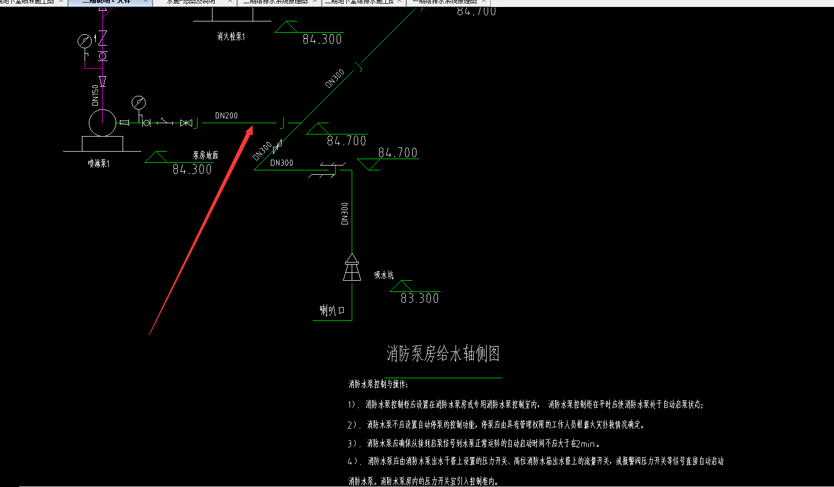Viewport: 834px width, 487px height.
Task: Select the green elevation triangle beside 泵房地面
Action: tap(156, 156)
